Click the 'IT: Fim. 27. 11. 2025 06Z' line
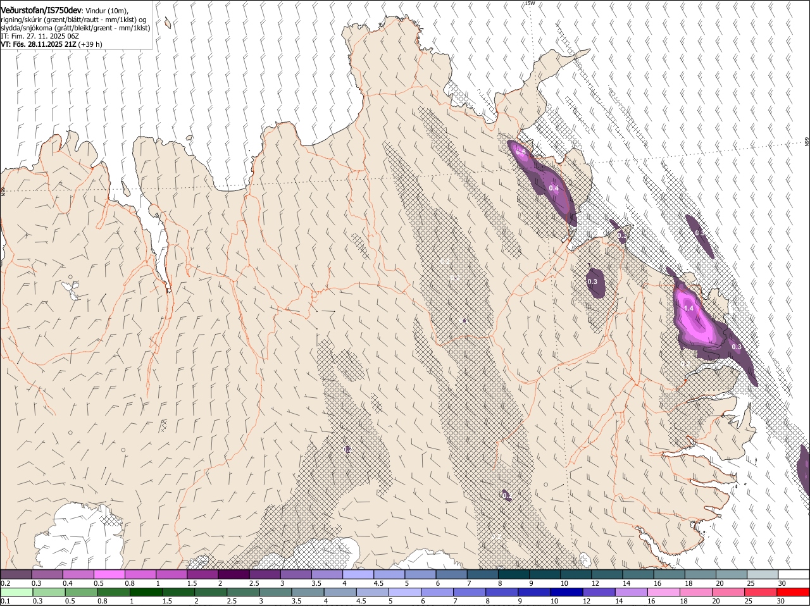This screenshot has height=606, width=810. 39,36
